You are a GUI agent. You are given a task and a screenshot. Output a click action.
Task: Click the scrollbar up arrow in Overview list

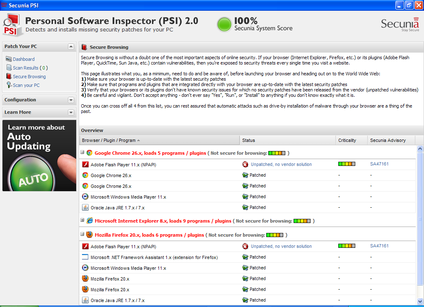click(420, 149)
